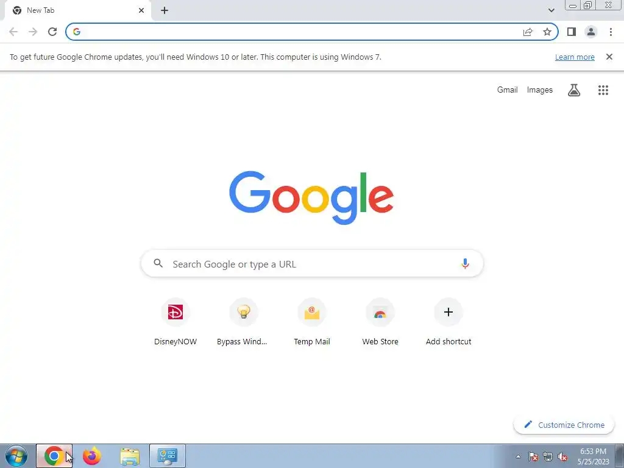Restore down the Chrome window
The width and height of the screenshot is (624, 468).
click(x=588, y=5)
